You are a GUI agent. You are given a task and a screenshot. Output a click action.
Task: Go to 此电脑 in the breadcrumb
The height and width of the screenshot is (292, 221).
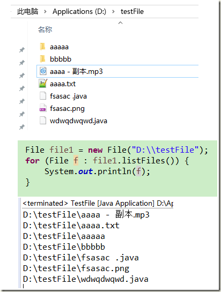(27, 11)
